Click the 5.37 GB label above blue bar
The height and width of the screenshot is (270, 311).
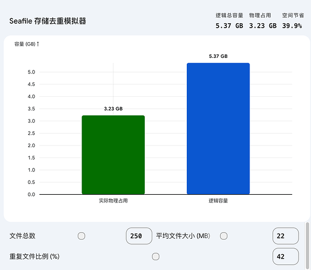click(x=218, y=56)
